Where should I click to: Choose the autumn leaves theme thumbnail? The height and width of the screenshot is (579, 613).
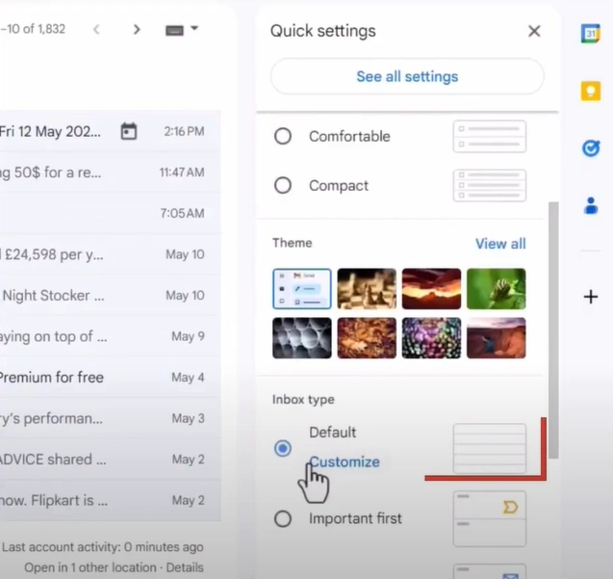(x=367, y=338)
